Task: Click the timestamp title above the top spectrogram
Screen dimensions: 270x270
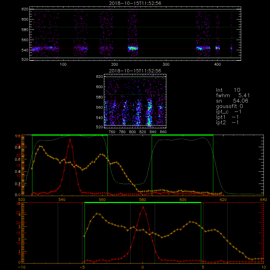Action: (x=135, y=3)
